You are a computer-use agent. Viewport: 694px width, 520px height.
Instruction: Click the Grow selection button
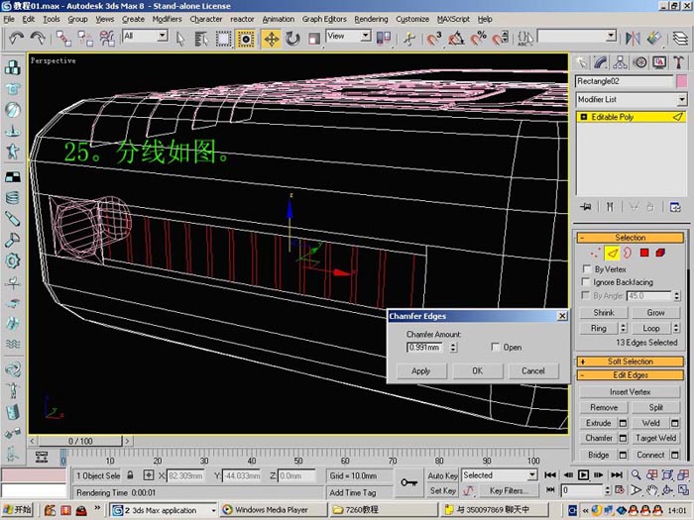coord(655,313)
